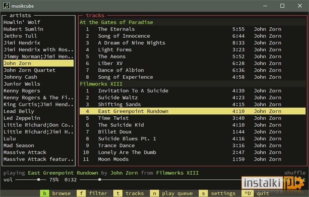Click album header Filmworks XIII in tracks list
309x197 pixels.
pos(193,84)
